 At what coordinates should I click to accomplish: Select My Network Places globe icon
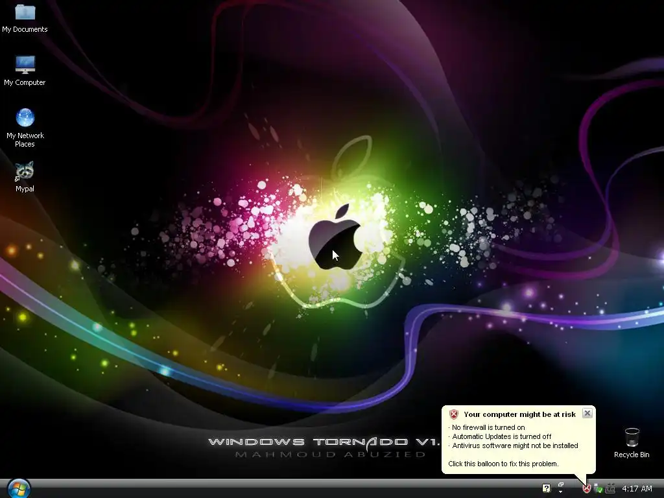tap(25, 117)
